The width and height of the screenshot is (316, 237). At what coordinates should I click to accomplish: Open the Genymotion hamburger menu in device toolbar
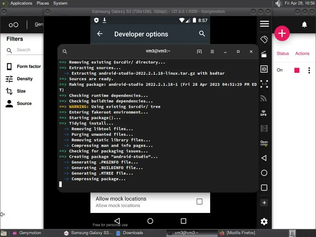(x=264, y=24)
